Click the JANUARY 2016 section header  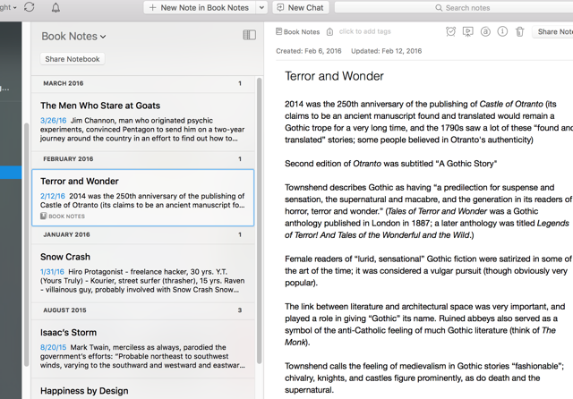(x=143, y=234)
